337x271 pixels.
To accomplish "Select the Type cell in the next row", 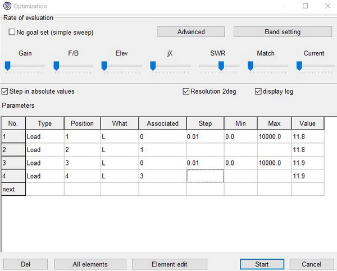I will [x=44, y=190].
